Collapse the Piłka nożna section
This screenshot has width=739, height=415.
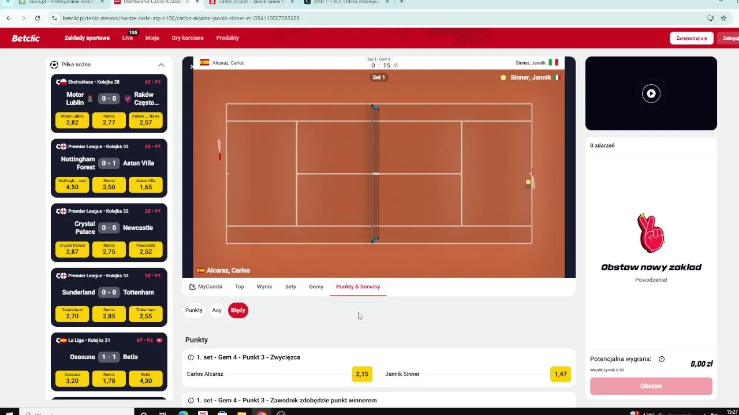coord(161,65)
